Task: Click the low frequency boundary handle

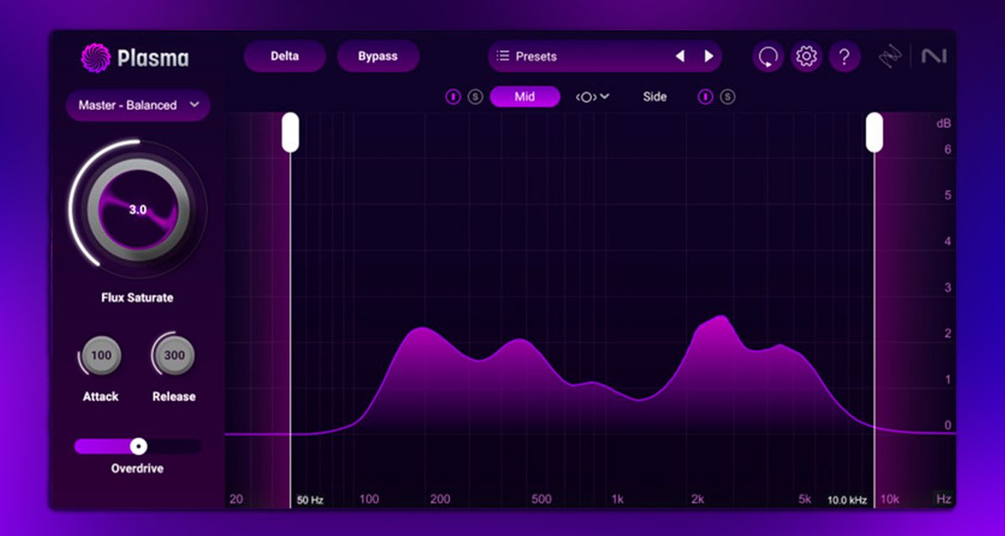Action: pos(290,132)
